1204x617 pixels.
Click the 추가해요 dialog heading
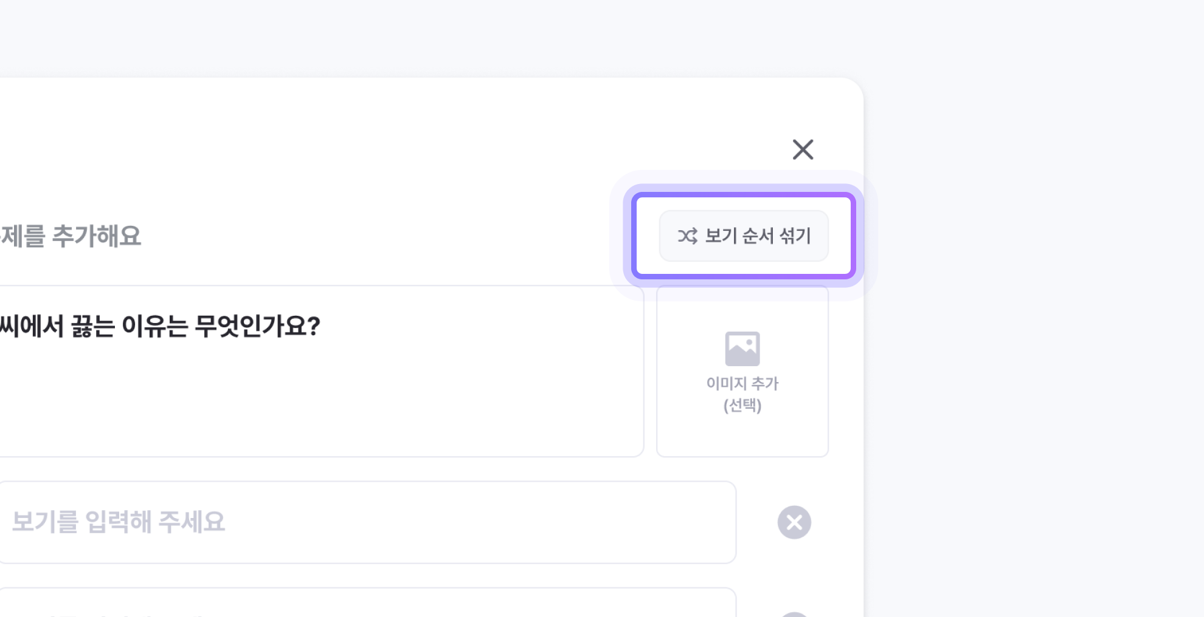pos(96,236)
